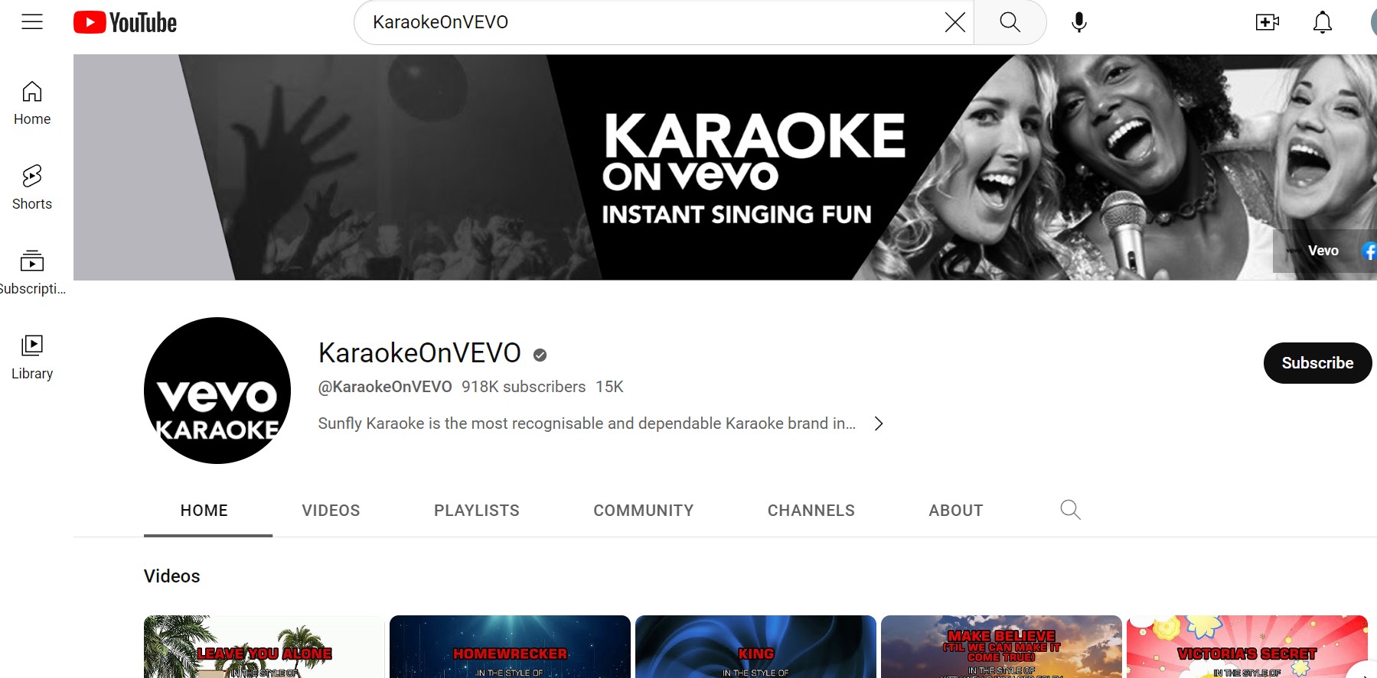Click the KaraokeOnVEVO channel avatar

217,391
